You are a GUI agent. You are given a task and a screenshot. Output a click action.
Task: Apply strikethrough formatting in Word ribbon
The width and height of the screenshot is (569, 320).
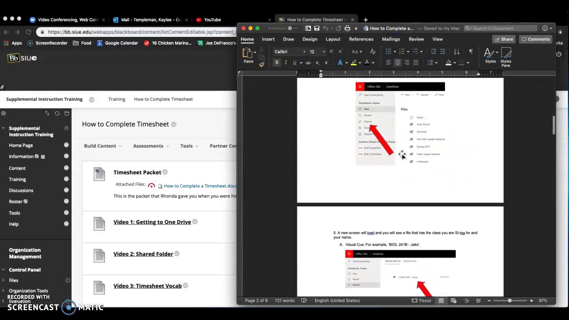(308, 63)
